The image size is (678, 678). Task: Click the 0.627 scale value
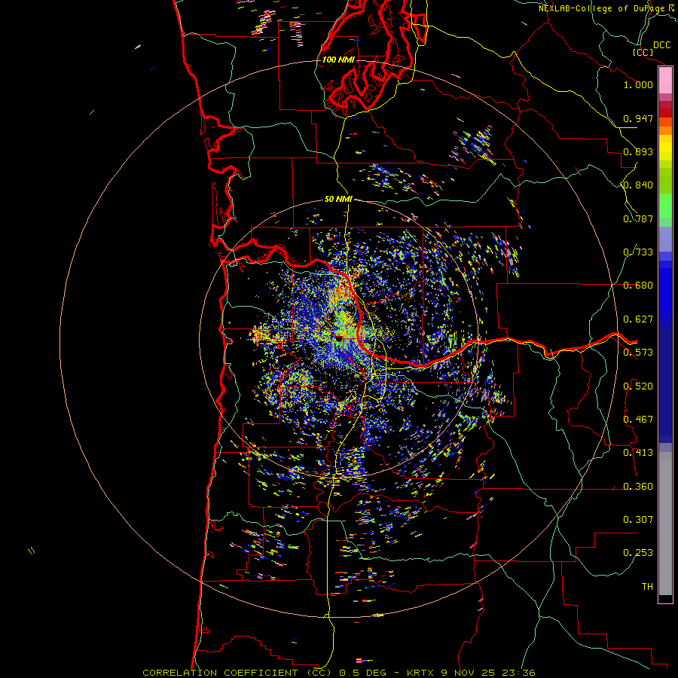[x=638, y=319]
